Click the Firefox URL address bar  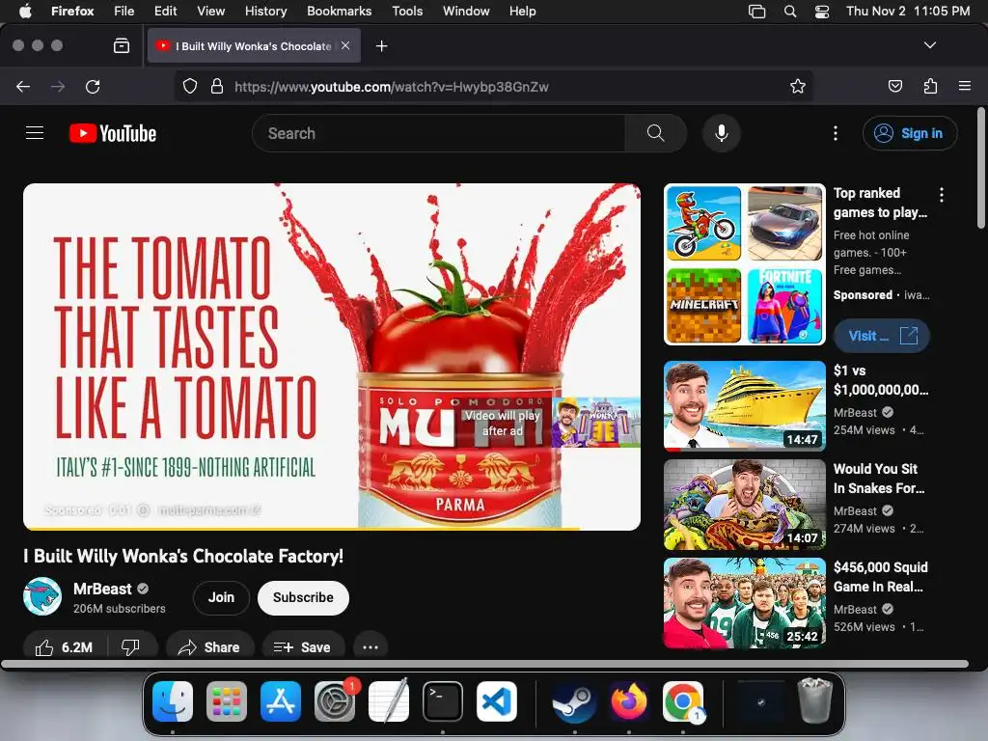pos(493,86)
